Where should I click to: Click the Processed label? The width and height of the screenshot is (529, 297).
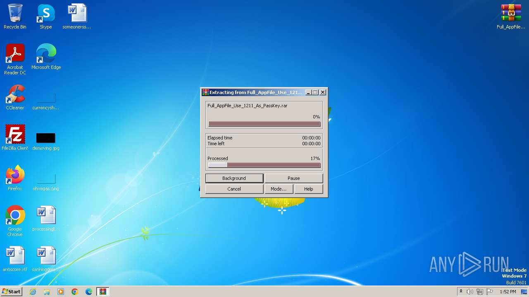217,158
